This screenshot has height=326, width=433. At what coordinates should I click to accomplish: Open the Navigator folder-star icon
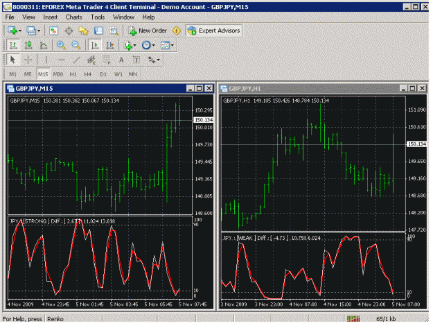(83, 31)
